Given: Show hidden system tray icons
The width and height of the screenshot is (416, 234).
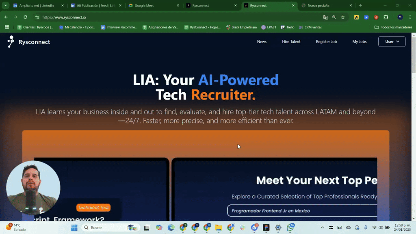Looking at the screenshot, I should click(x=322, y=227).
